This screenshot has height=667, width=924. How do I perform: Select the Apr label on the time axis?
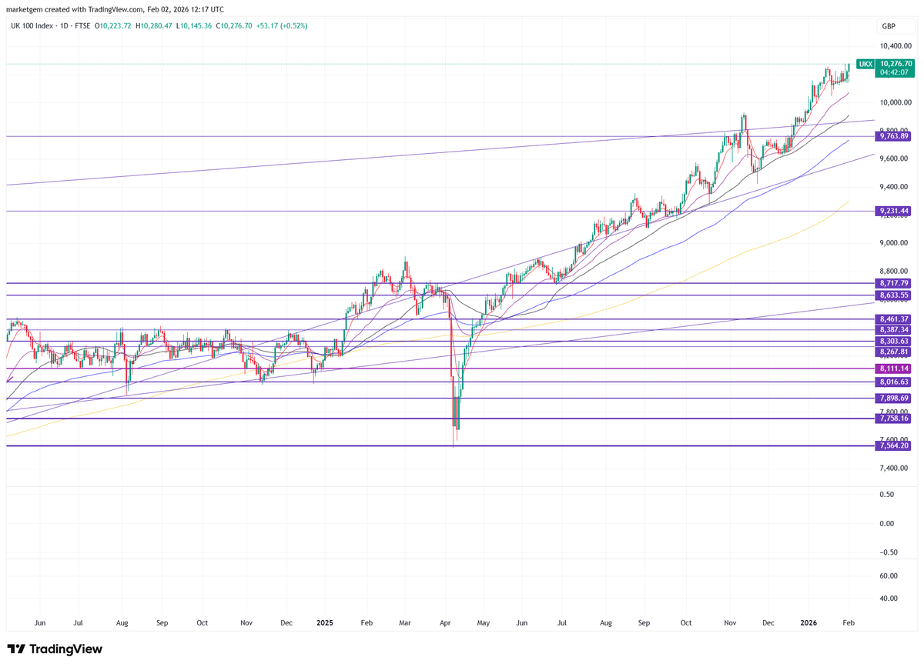pos(445,623)
